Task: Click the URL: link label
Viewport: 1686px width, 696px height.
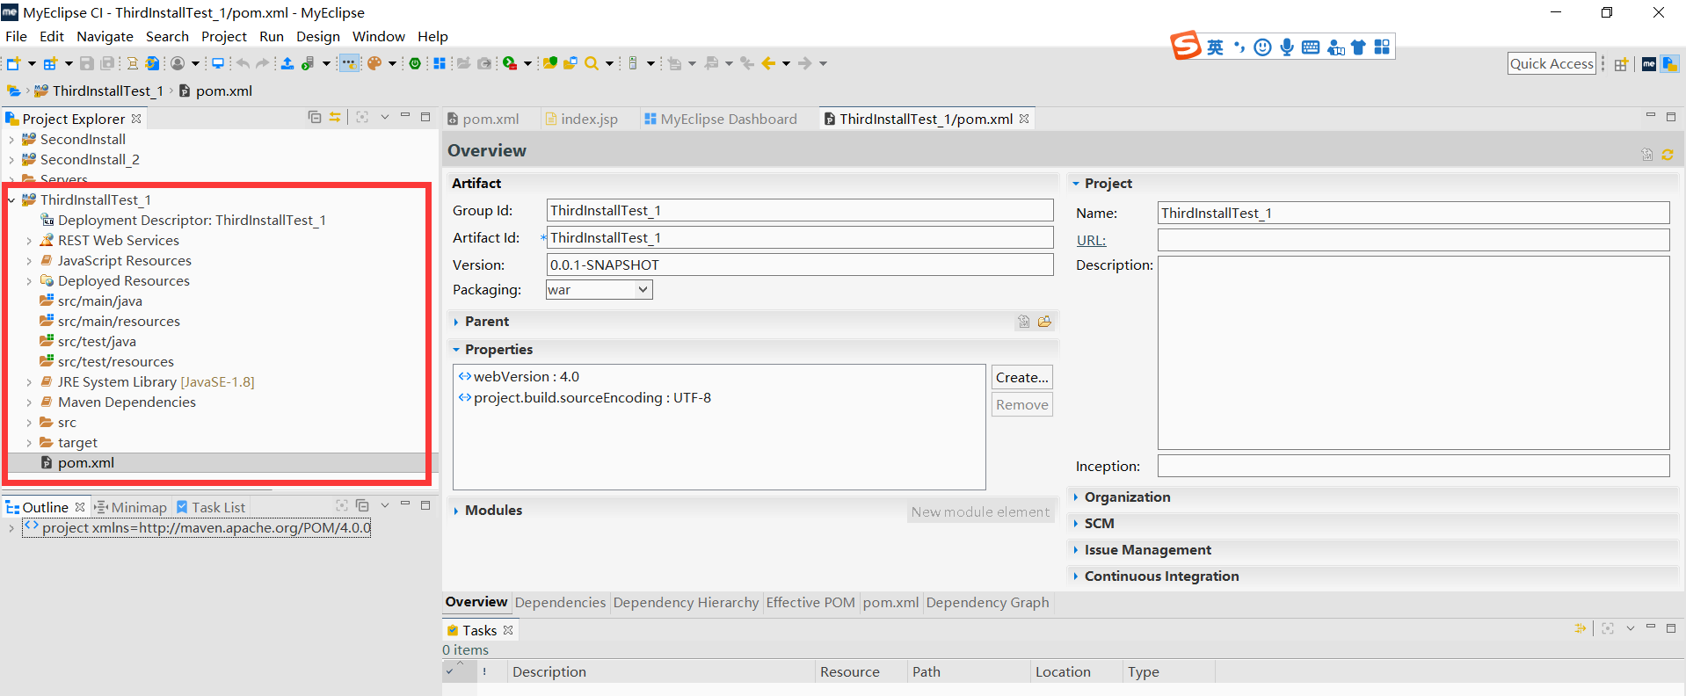Action: (x=1091, y=240)
